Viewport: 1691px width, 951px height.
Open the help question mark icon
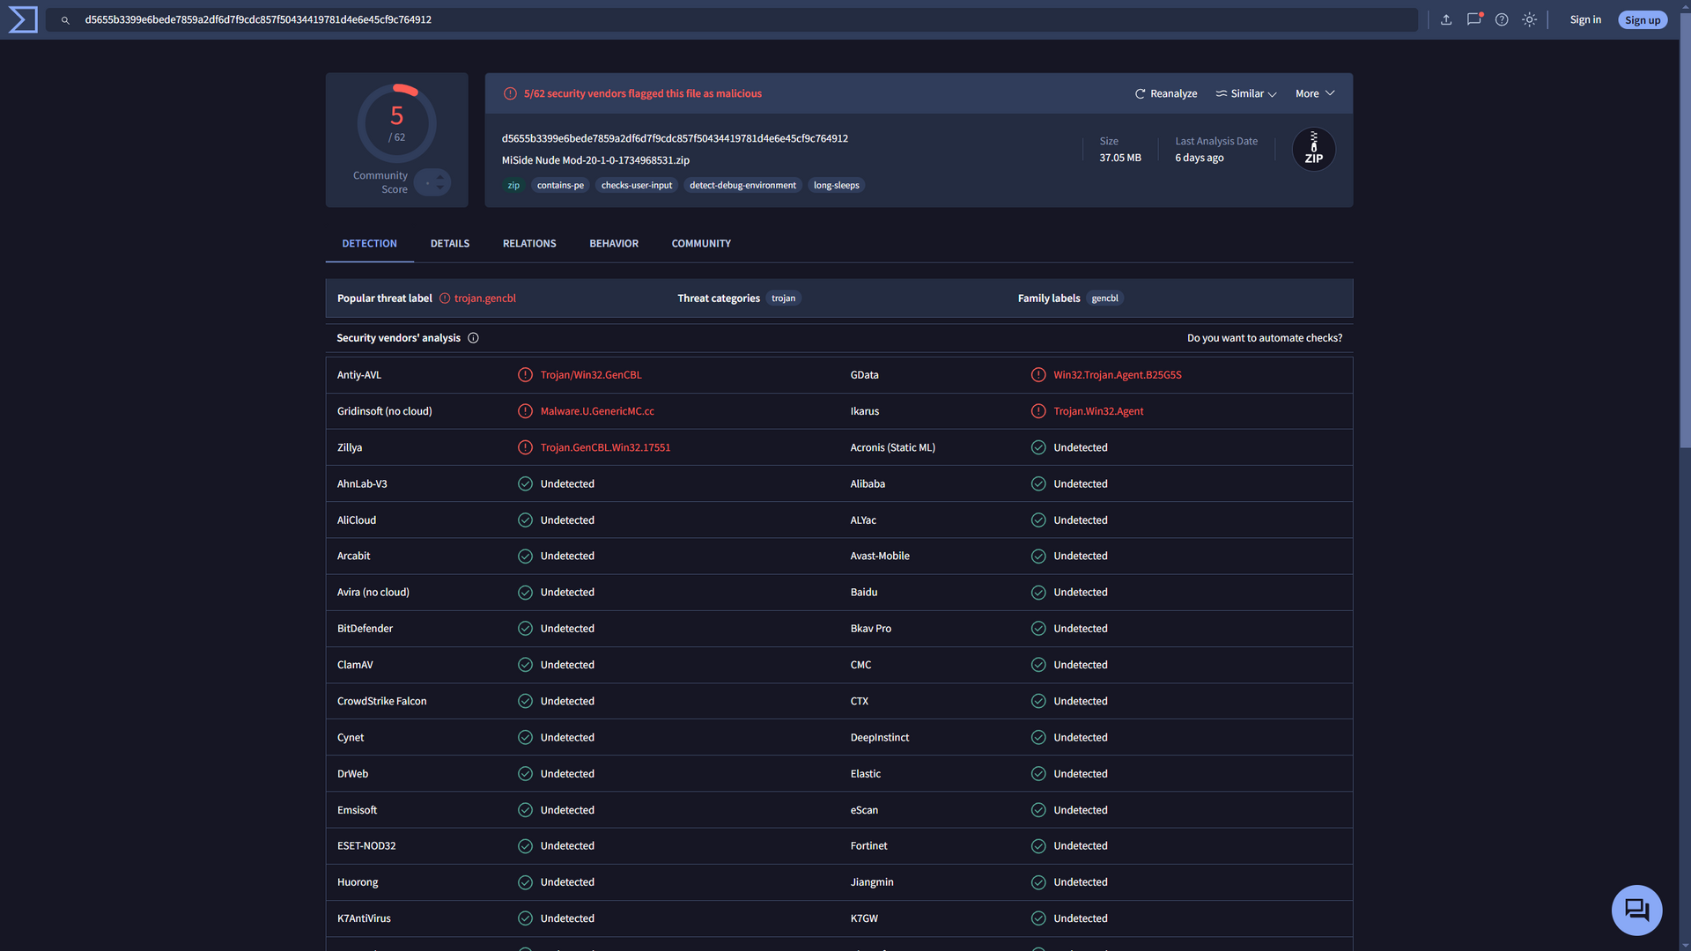[1502, 19]
